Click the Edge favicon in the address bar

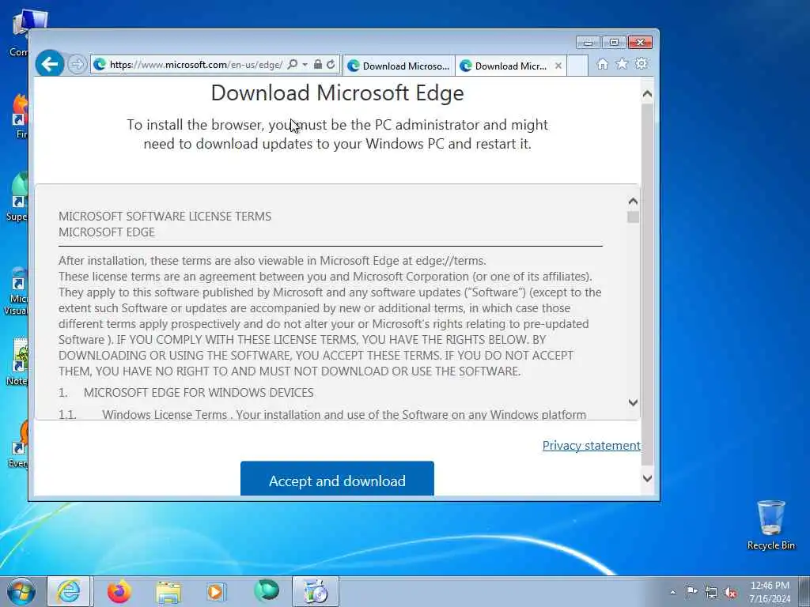click(100, 65)
